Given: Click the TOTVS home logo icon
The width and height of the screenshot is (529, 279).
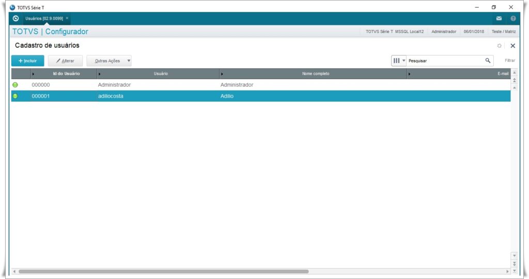Looking at the screenshot, I should click(x=15, y=18).
